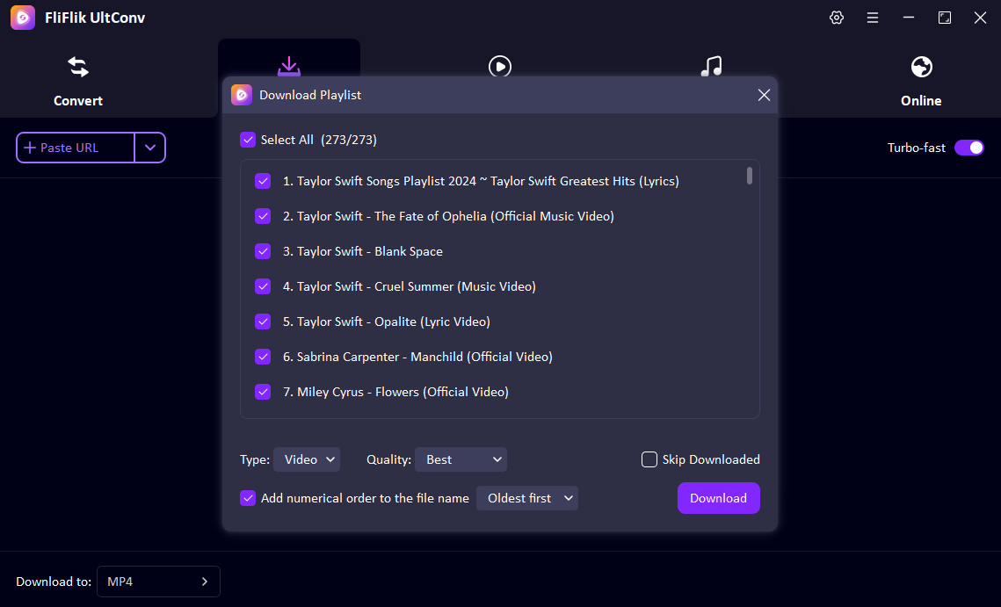Open the Oldest first sort dropdown

pos(527,498)
